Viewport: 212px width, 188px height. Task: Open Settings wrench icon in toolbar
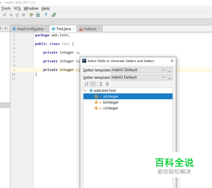click(x=31, y=15)
